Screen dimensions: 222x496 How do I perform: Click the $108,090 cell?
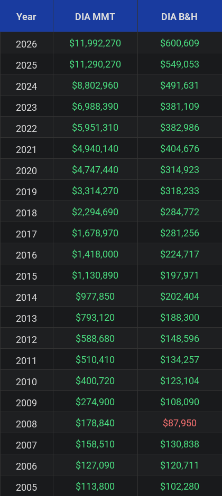tap(180, 402)
